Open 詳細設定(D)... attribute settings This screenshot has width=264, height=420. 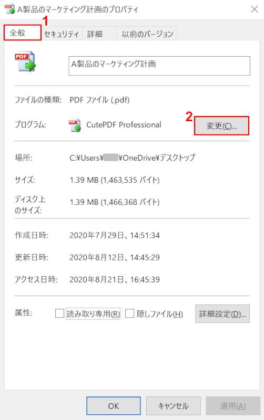coord(222,313)
